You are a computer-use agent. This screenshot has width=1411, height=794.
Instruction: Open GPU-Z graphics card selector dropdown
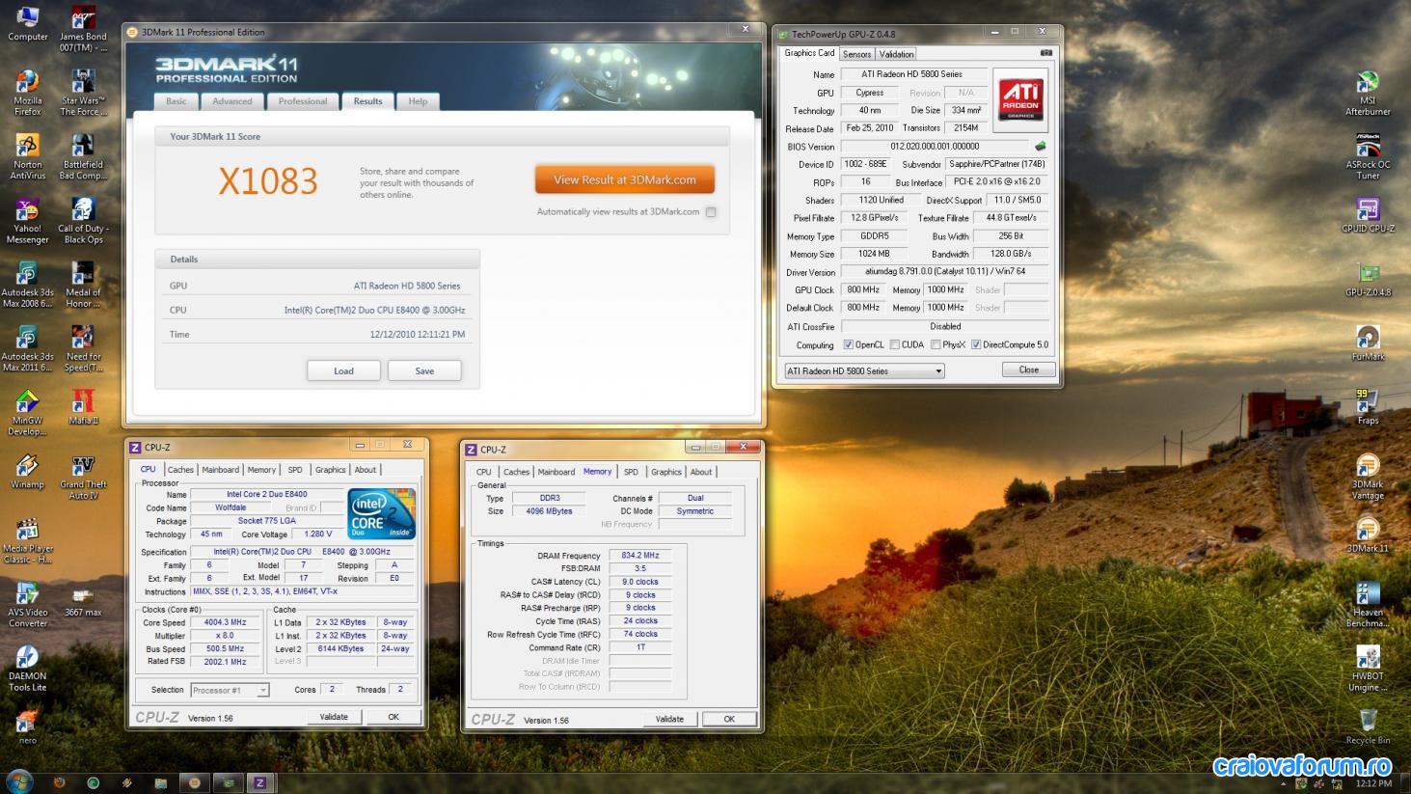[x=864, y=370]
